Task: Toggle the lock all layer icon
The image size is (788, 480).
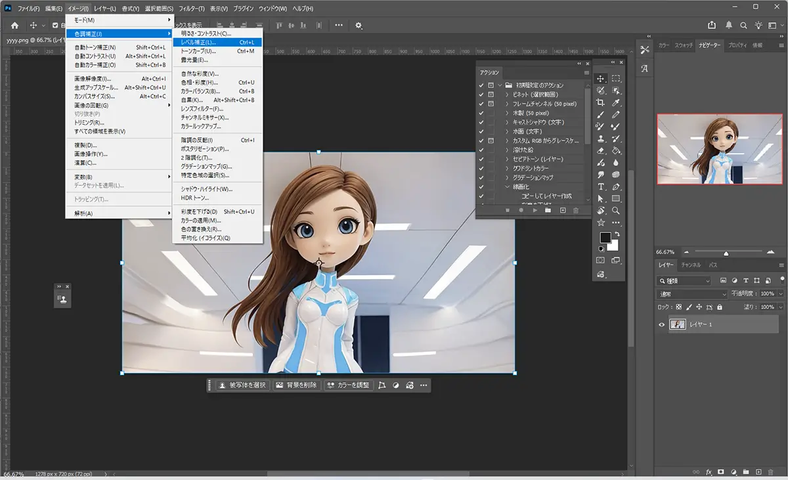Action: pos(720,307)
